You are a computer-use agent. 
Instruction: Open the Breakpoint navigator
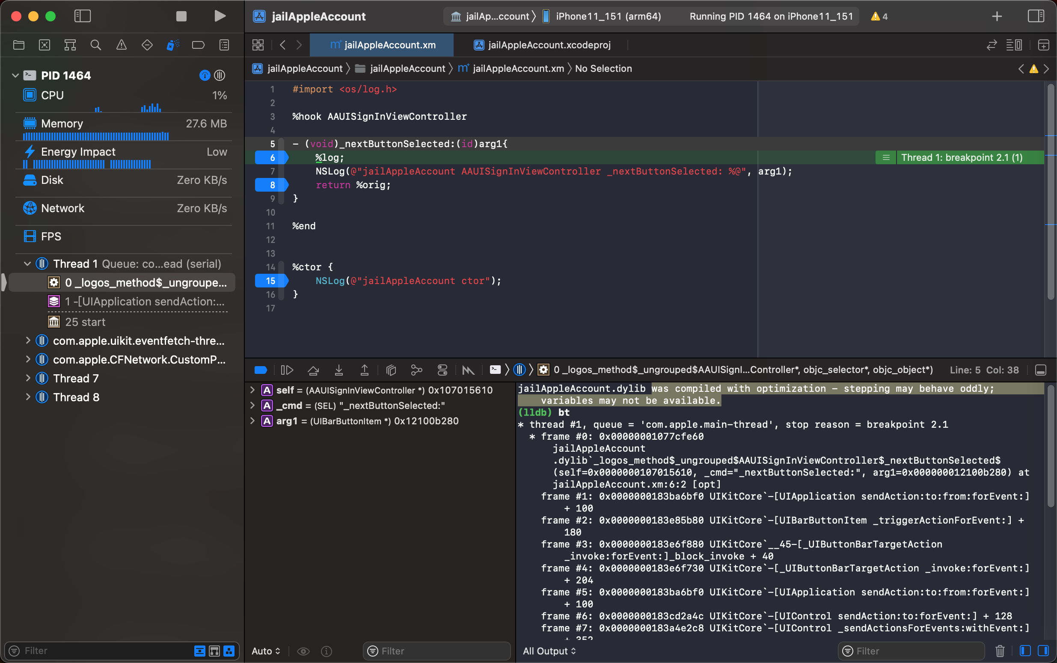click(198, 45)
